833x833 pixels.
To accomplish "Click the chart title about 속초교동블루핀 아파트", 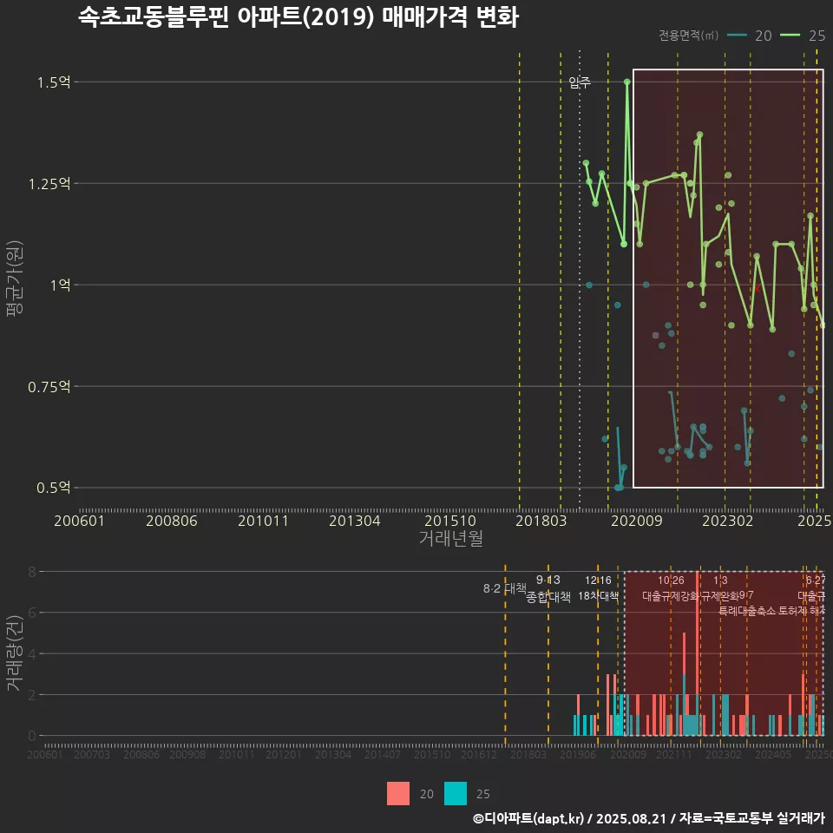I will [x=298, y=17].
